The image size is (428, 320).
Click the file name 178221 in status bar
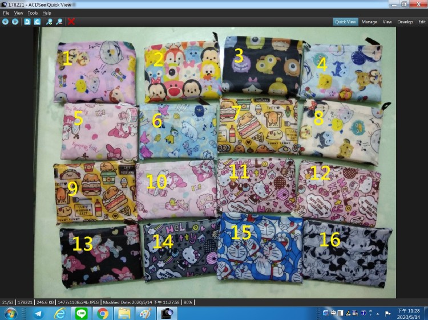tap(25, 302)
